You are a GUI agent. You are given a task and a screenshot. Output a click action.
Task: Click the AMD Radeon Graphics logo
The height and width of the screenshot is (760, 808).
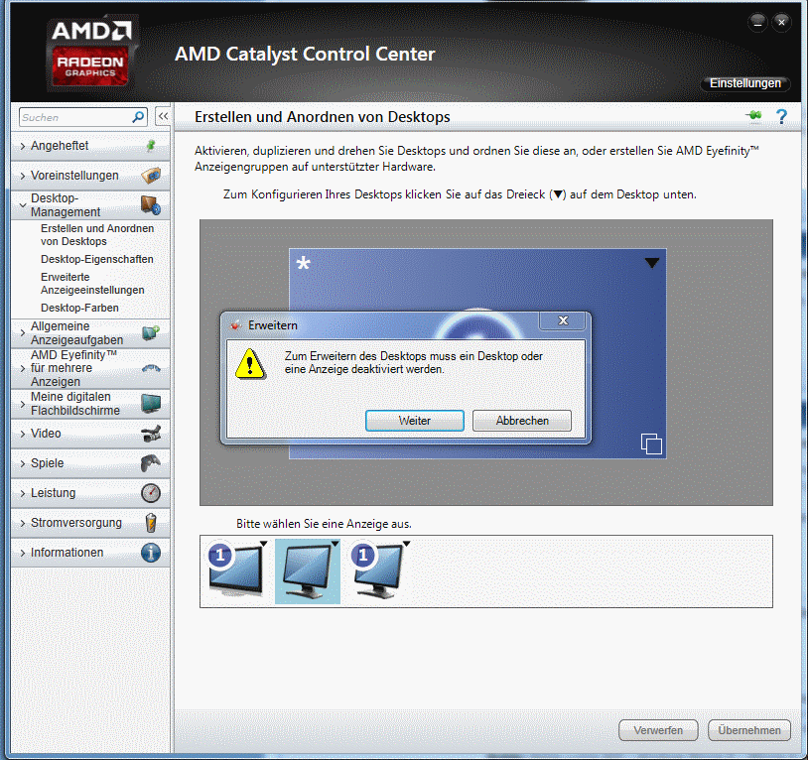pyautogui.click(x=90, y=54)
